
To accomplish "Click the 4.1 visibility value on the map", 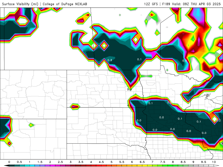I will pos(129,105).
